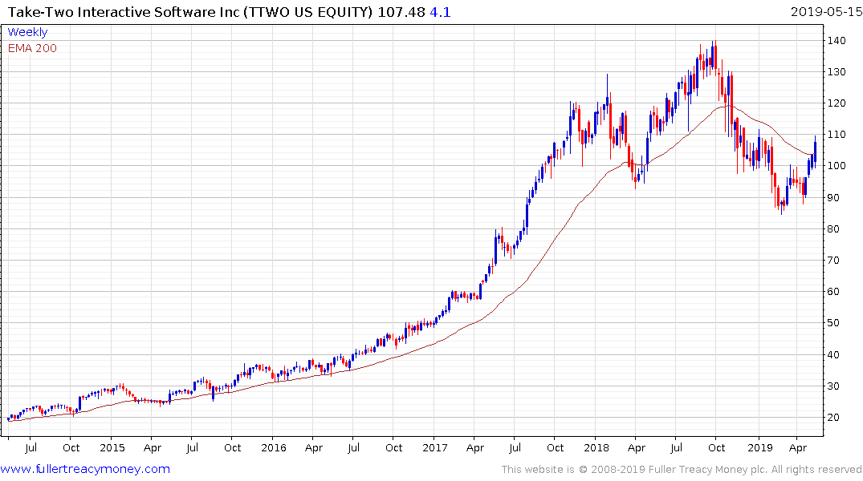Click the 20 price axis label
The width and height of the screenshot is (863, 481).
click(832, 418)
